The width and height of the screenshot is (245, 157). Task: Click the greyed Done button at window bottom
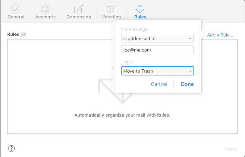click(231, 149)
